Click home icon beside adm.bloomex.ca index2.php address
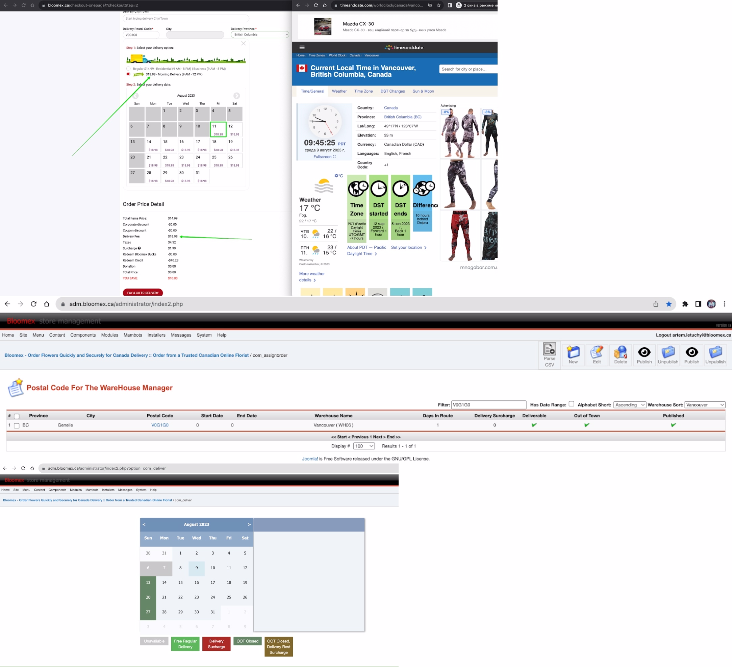The height and width of the screenshot is (667, 732). coord(47,304)
